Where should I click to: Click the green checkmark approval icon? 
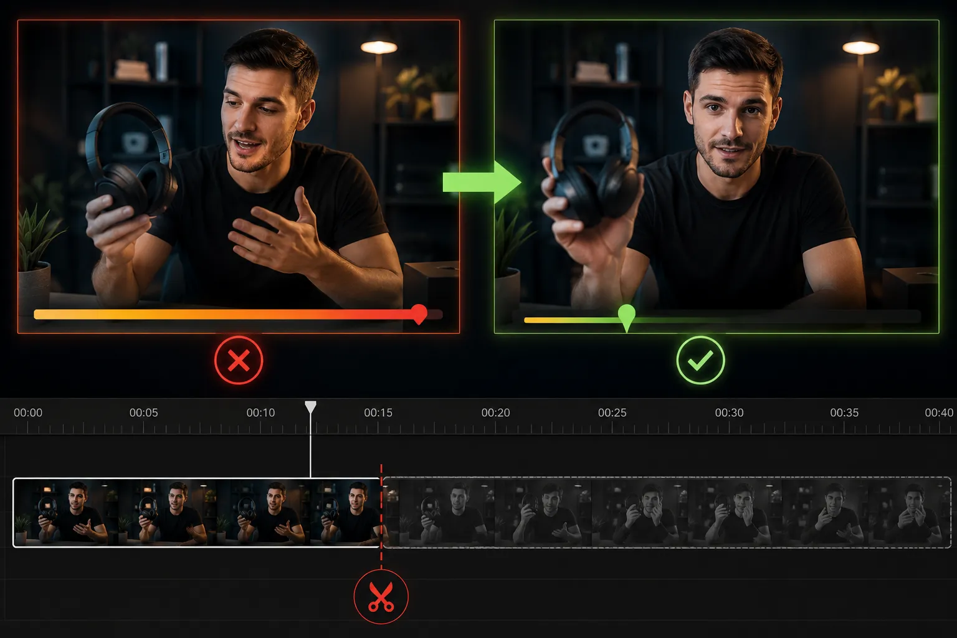[x=700, y=360]
